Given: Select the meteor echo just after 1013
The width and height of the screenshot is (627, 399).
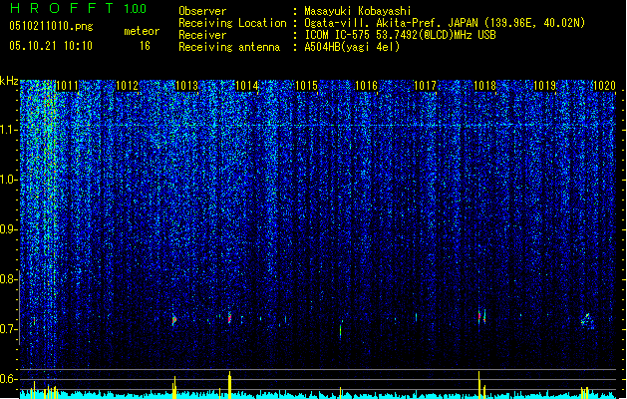Looking at the screenshot, I should coord(173,320).
